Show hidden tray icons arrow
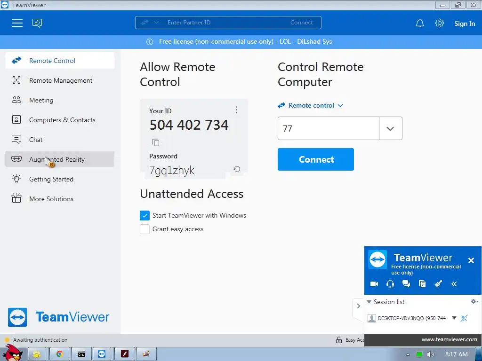The image size is (482, 361). tap(408, 354)
